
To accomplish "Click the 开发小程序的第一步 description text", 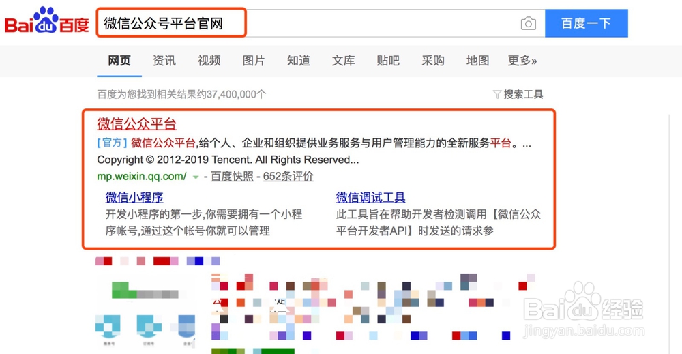I will [x=203, y=222].
